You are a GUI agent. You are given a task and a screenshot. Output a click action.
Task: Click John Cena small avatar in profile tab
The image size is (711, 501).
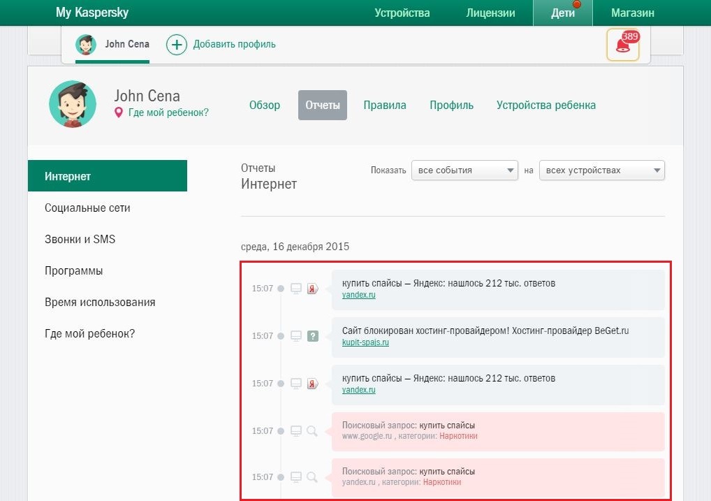click(86, 45)
